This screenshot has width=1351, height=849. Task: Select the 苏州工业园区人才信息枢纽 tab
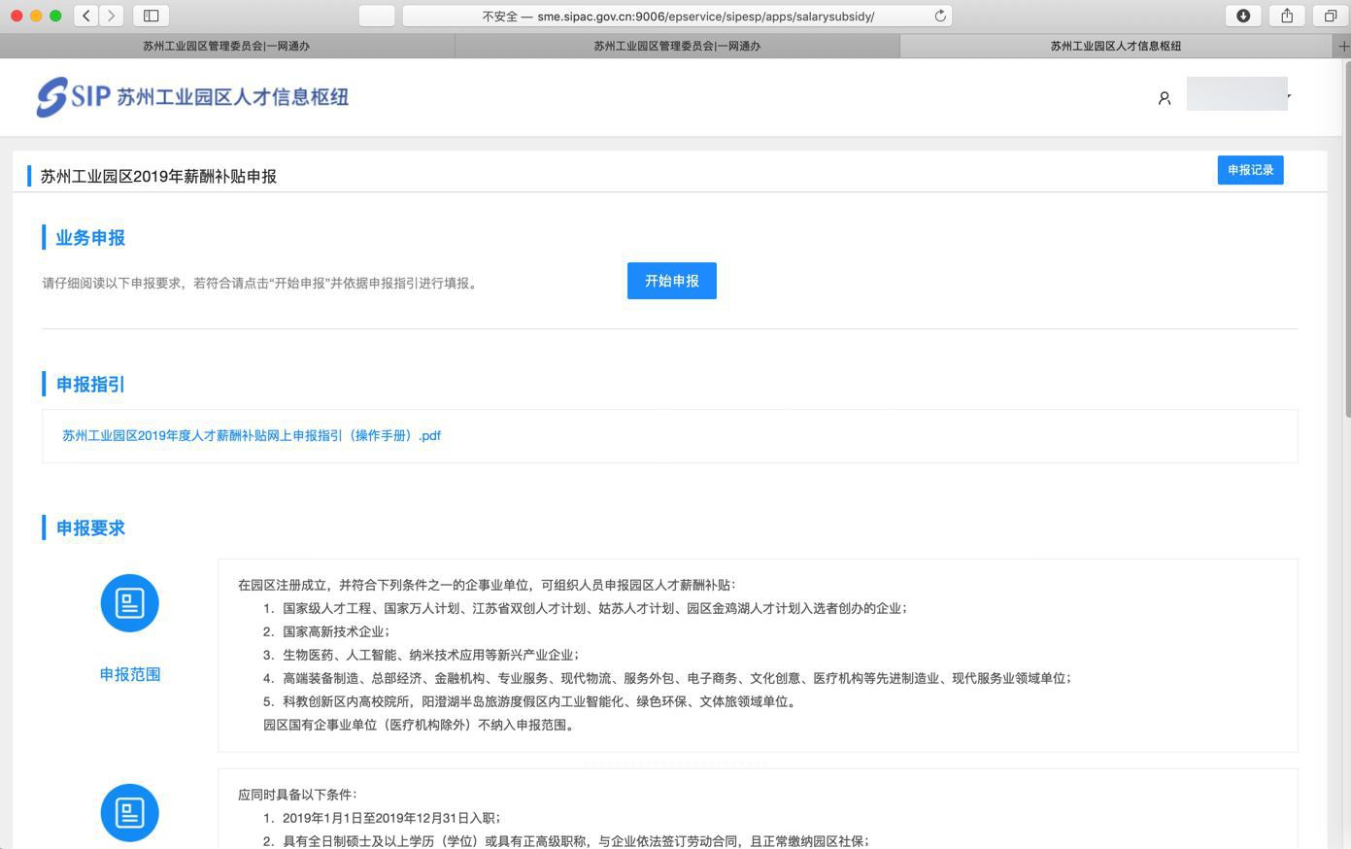pos(1116,46)
